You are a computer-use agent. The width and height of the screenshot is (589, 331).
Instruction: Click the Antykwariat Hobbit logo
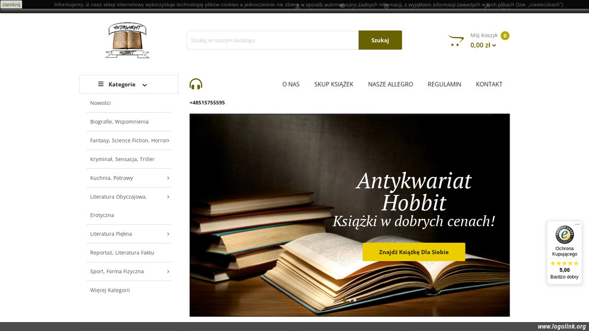pyautogui.click(x=127, y=40)
